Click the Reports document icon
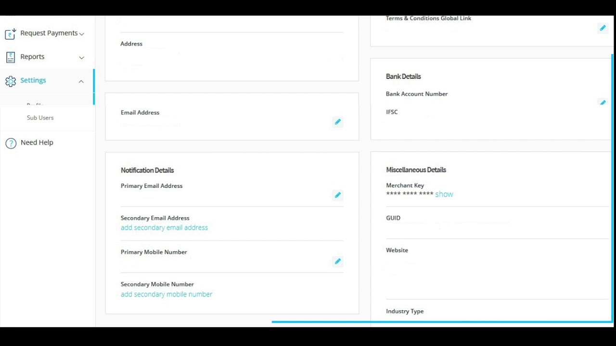 pyautogui.click(x=10, y=57)
